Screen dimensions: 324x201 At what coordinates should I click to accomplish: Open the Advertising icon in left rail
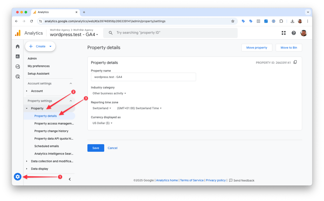click(18, 77)
